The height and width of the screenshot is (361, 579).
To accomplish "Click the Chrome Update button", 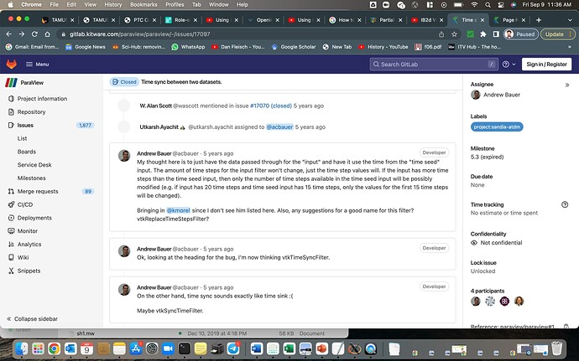I will [557, 34].
